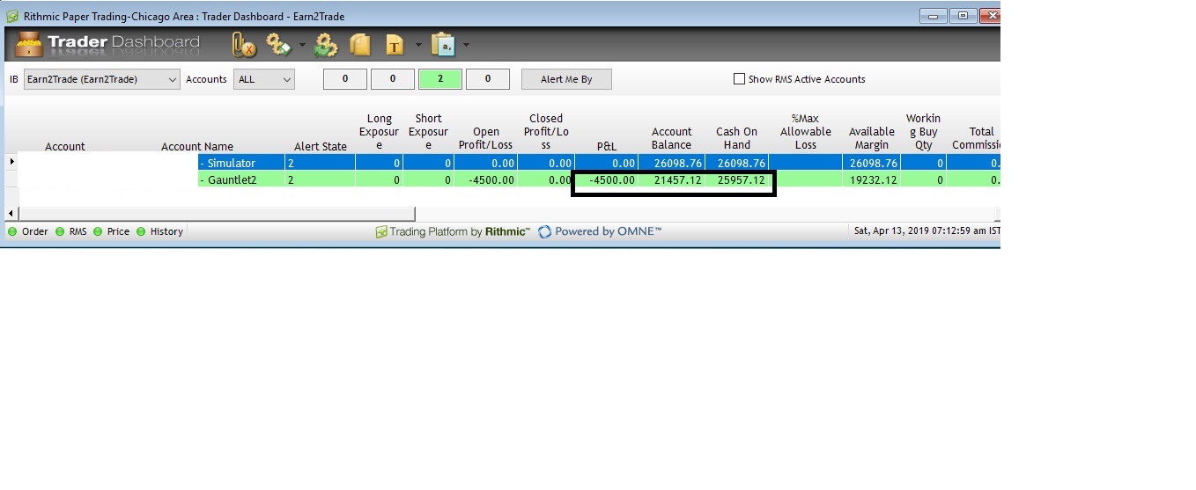Click the Alert State cell of Gauntlet2 row
The height and width of the screenshot is (490, 1196).
[x=320, y=179]
